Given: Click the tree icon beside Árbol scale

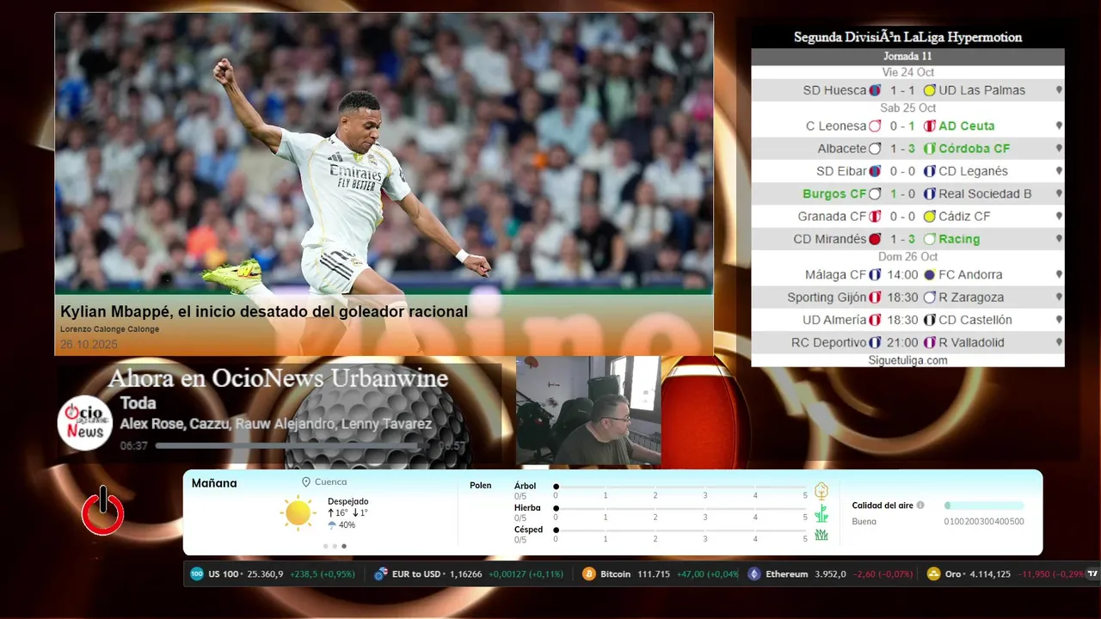Looking at the screenshot, I should coord(821,491).
